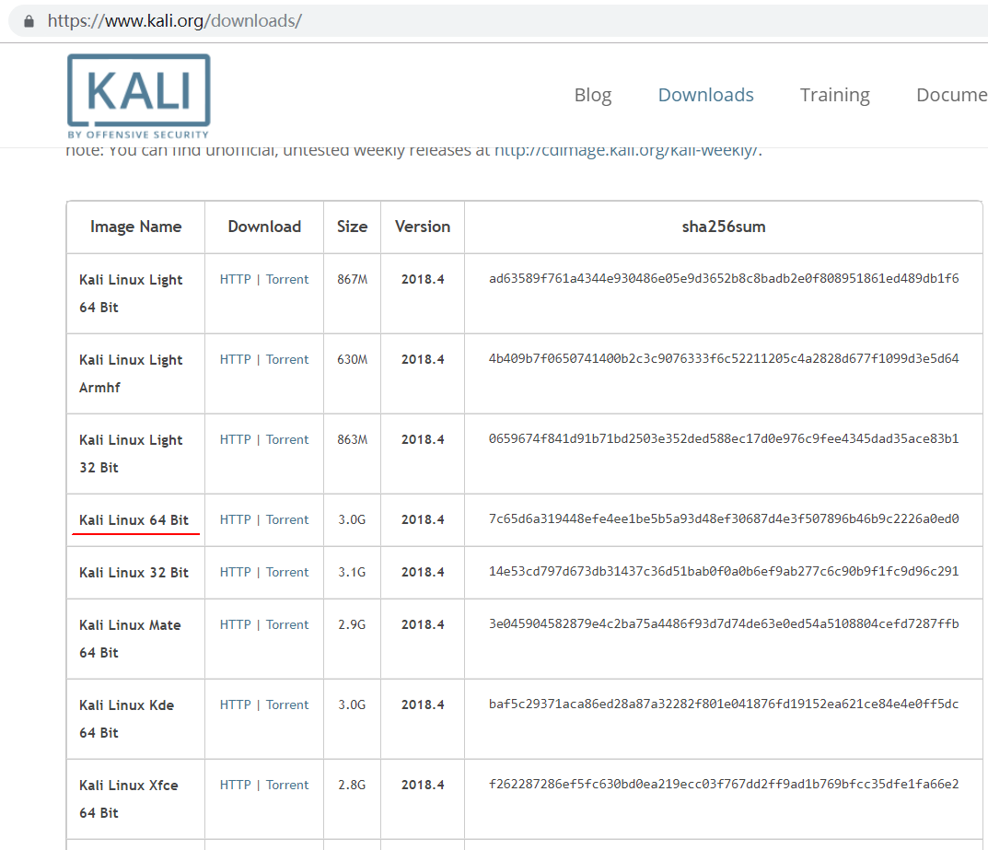Open the Downloads menu item
This screenshot has height=850, width=988.
click(705, 95)
